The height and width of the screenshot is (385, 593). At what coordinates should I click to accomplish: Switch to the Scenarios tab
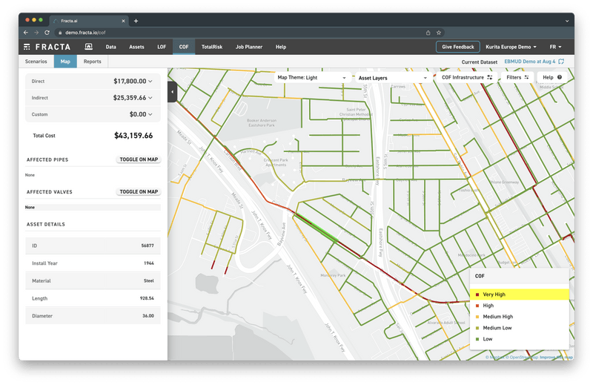click(36, 62)
